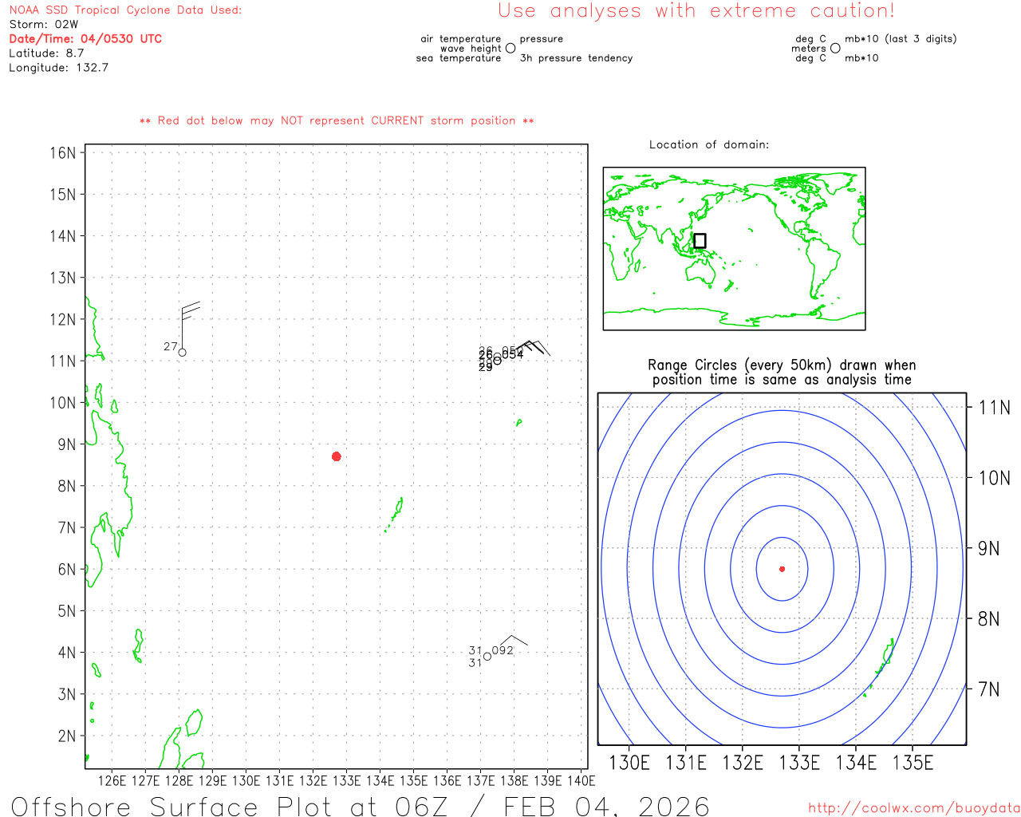Click the black domain rectangle on world map
Image resolution: width=1021 pixels, height=817 pixels.
(700, 240)
